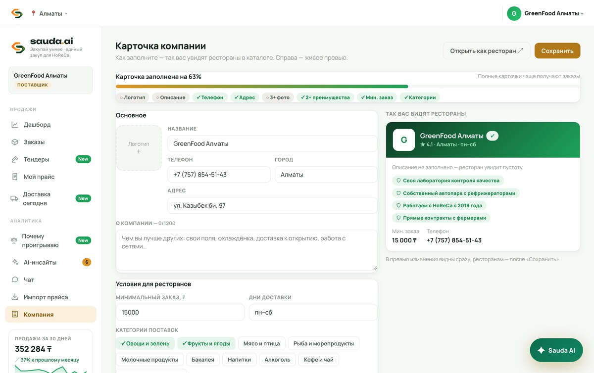Click the Прямые контракты с фермерами tag

[x=441, y=218]
